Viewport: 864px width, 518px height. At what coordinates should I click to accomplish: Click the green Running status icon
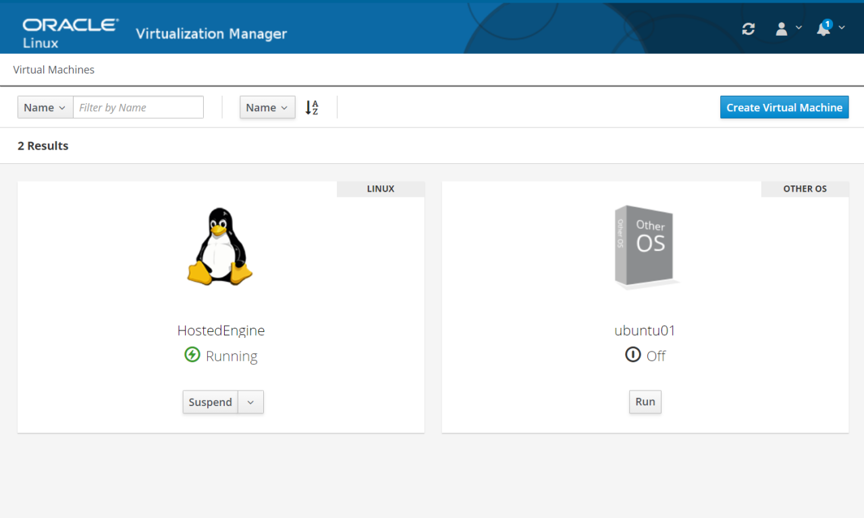pyautogui.click(x=192, y=354)
